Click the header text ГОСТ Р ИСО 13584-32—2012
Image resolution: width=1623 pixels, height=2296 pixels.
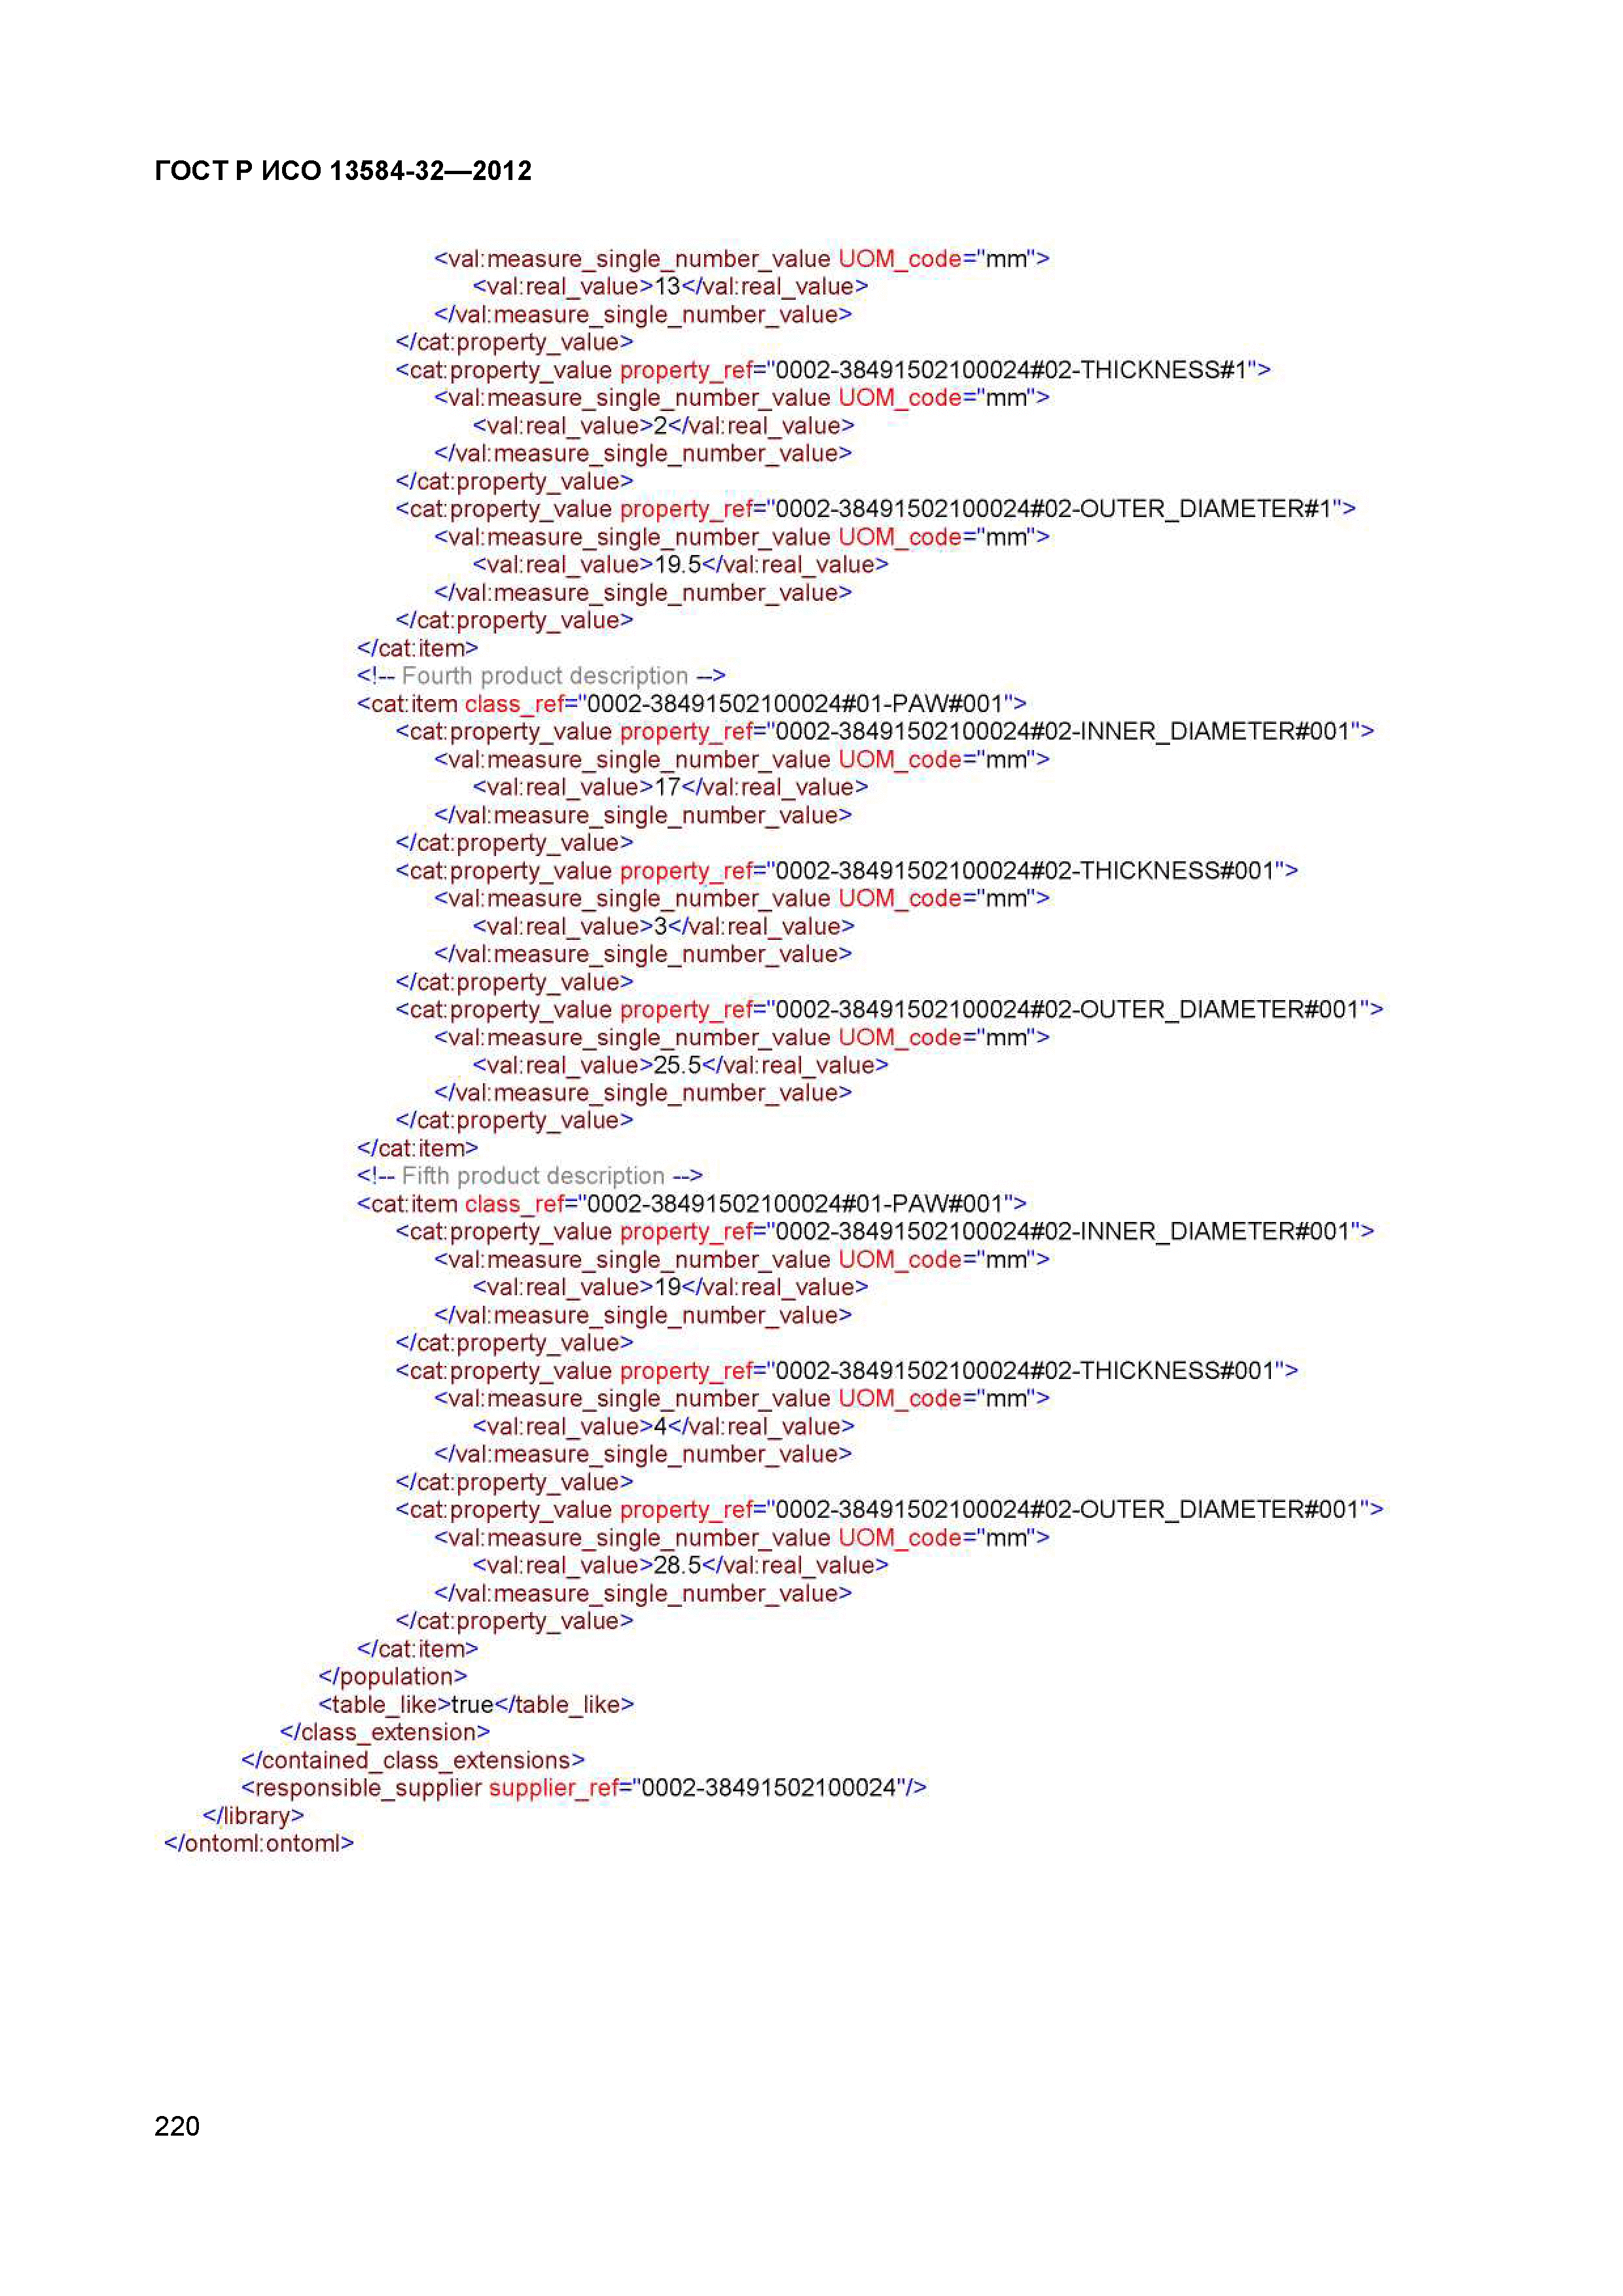click(x=343, y=171)
